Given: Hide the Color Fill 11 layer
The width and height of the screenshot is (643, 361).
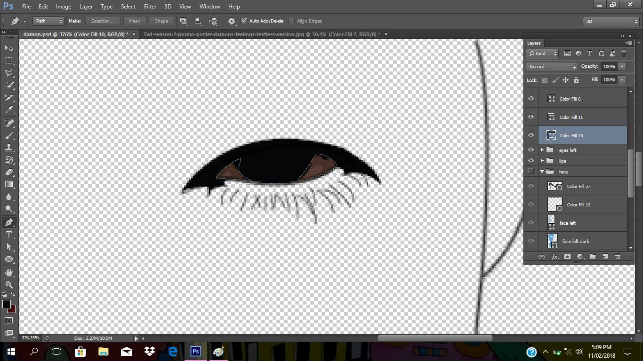Looking at the screenshot, I should (531, 117).
